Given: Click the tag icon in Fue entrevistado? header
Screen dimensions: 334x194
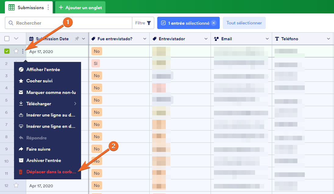Looking at the screenshot, I should [x=93, y=39].
